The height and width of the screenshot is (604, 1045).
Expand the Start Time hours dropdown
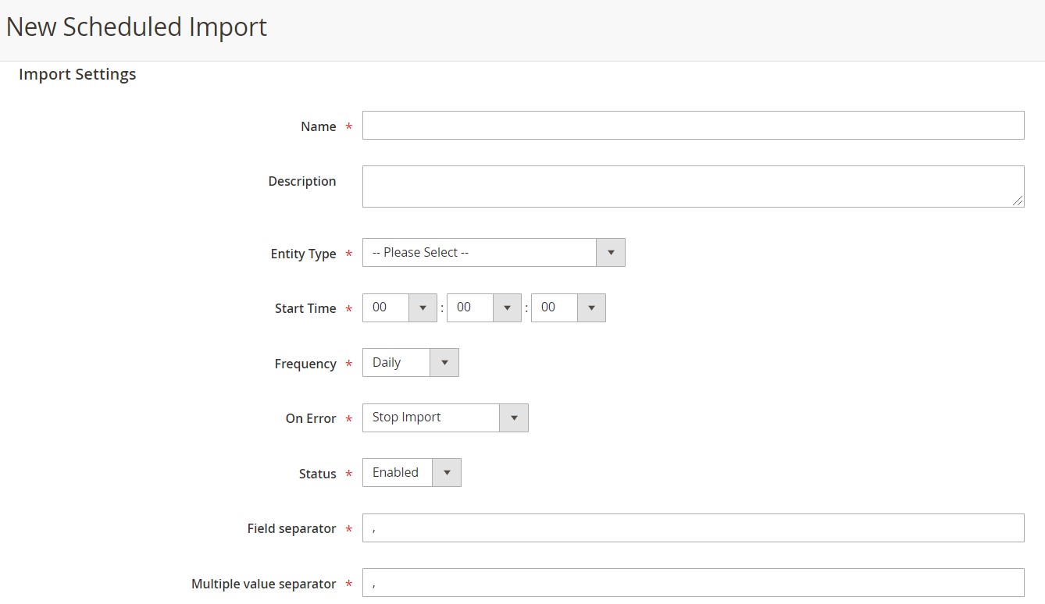tap(399, 308)
